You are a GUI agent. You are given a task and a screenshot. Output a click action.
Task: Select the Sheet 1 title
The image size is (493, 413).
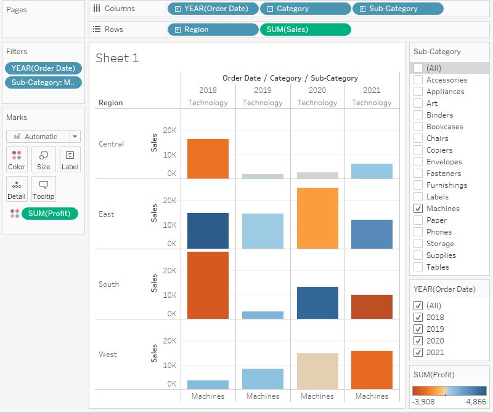(118, 58)
